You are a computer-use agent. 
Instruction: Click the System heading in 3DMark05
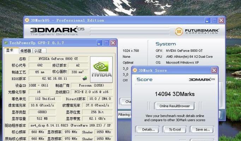(x=166, y=44)
